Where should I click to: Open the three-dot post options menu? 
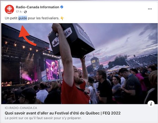(150, 9)
